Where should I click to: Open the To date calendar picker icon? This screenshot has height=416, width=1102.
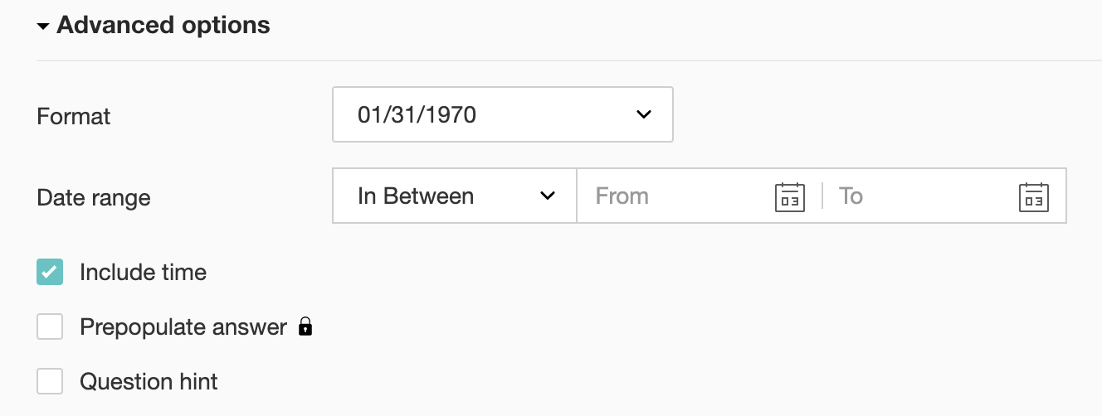1033,197
